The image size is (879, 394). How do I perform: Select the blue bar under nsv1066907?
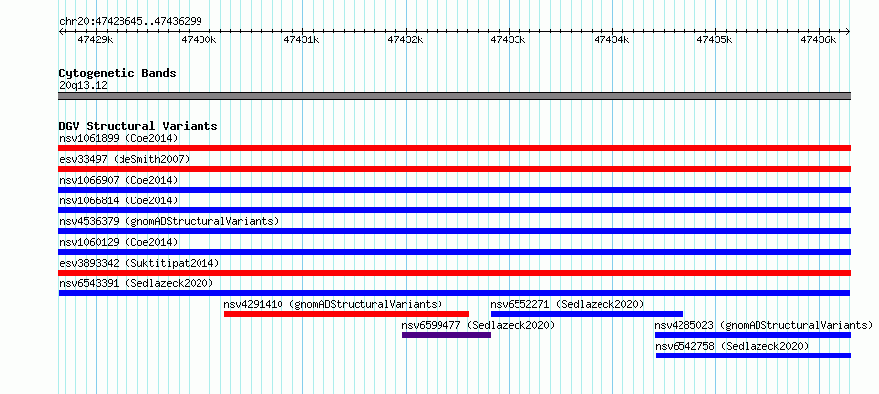(454, 190)
